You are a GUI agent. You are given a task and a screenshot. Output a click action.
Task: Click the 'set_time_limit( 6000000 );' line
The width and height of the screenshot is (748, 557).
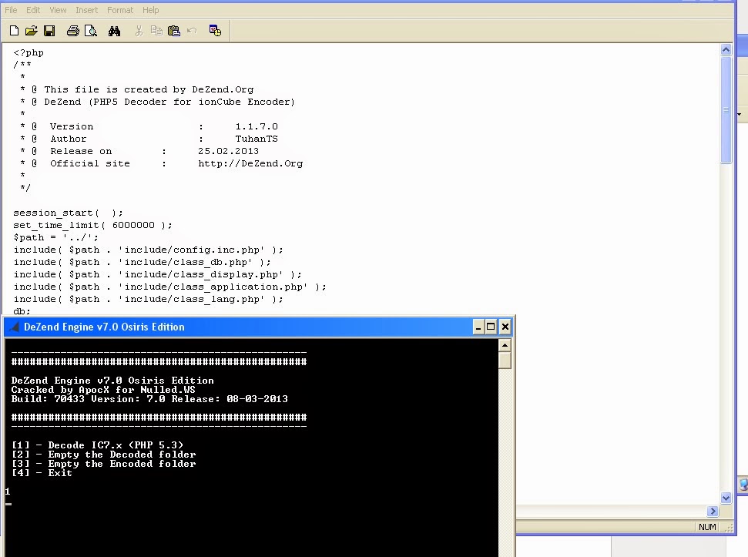tap(92, 225)
